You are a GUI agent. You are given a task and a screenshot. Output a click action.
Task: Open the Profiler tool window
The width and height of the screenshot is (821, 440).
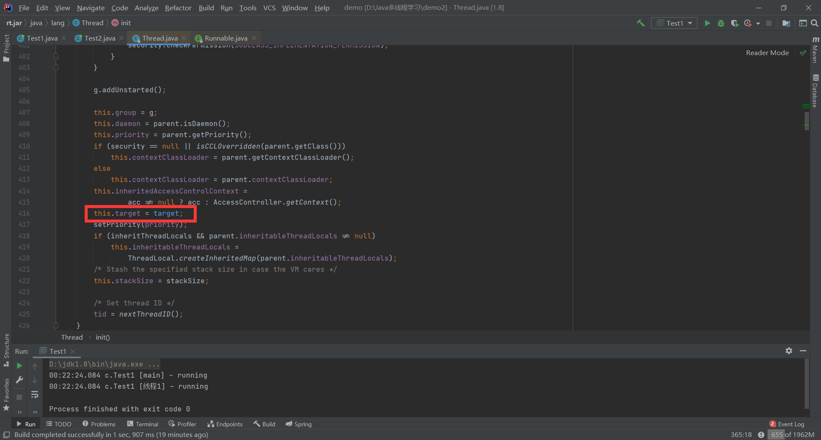[182, 424]
